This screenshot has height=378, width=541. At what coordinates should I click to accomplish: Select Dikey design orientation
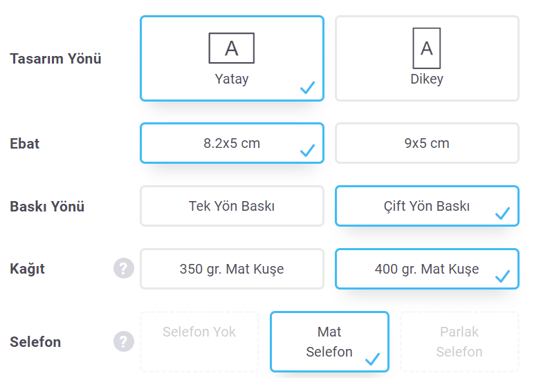(x=427, y=58)
